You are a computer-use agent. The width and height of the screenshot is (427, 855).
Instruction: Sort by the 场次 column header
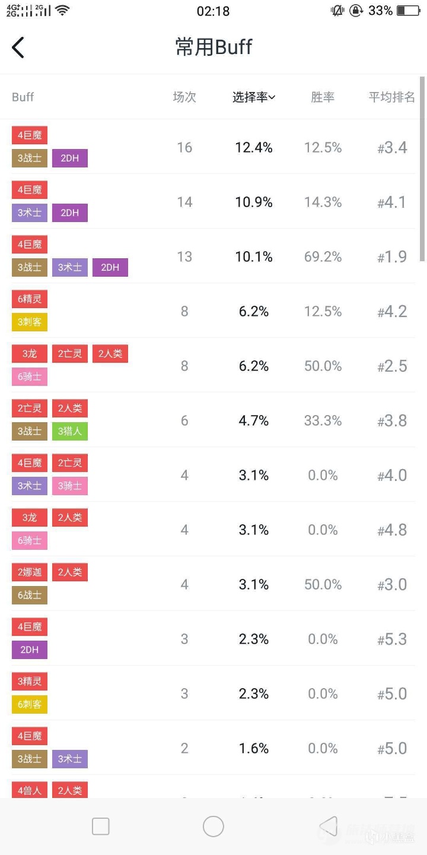click(x=184, y=97)
